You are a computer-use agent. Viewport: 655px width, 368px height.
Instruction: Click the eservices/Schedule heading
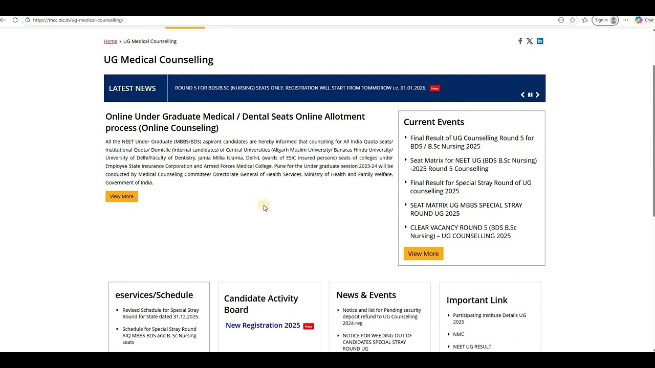(154, 295)
